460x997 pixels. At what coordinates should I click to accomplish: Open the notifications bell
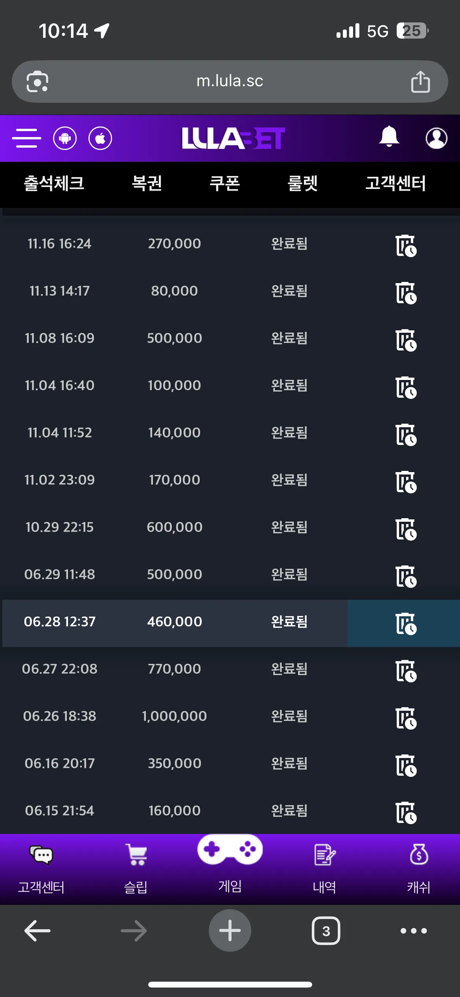coord(389,137)
